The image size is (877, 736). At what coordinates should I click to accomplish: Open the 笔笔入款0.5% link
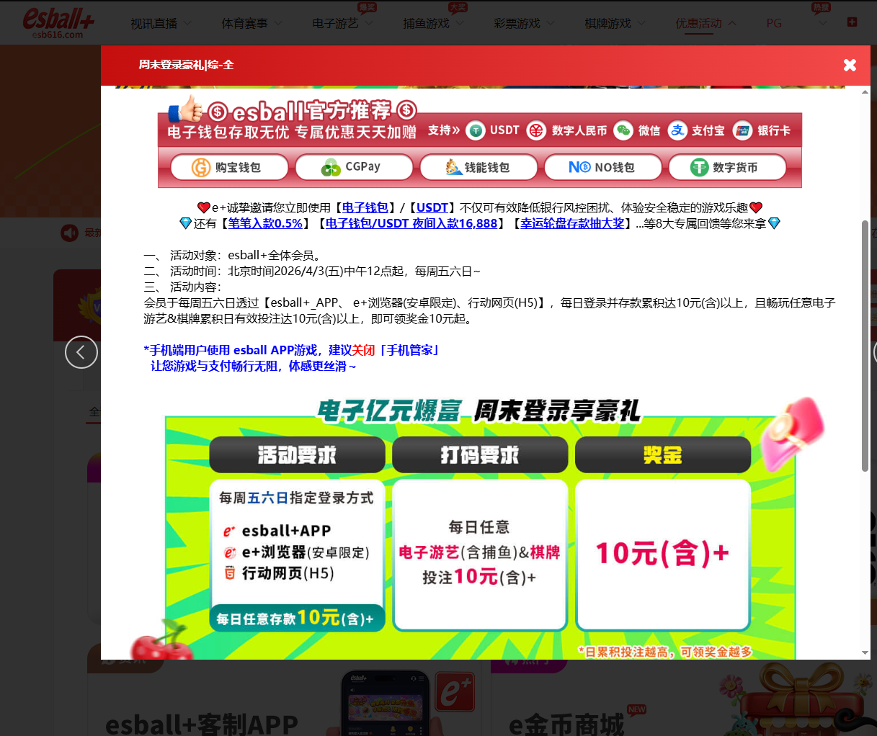[265, 223]
